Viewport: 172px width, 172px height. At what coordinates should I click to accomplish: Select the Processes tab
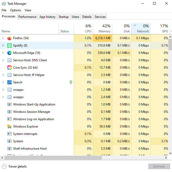9,16
